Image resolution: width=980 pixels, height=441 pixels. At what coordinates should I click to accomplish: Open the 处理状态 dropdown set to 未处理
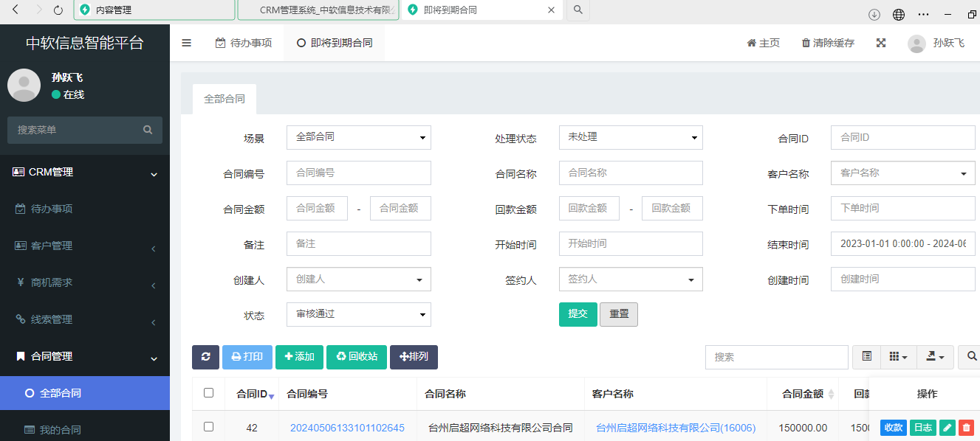[x=630, y=138]
